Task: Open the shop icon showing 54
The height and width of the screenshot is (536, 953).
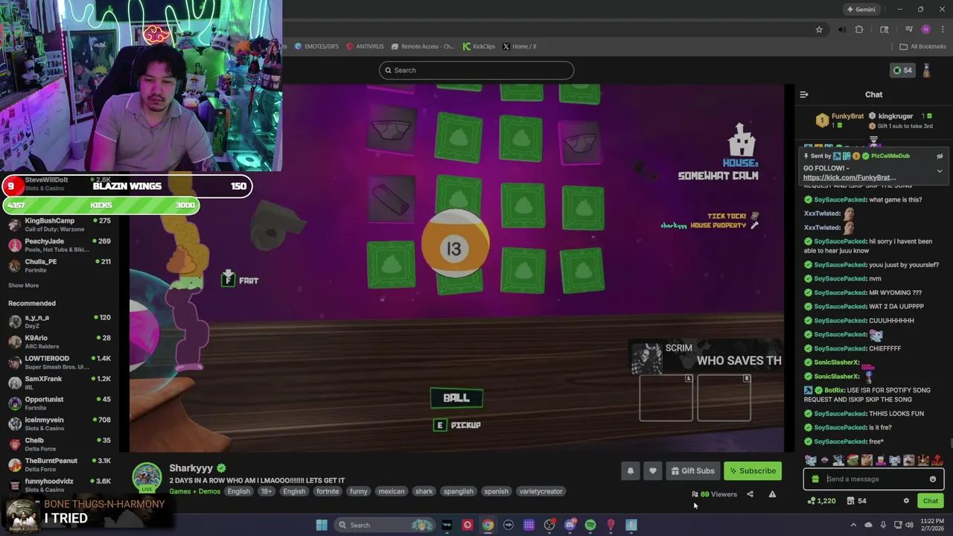Action: pyautogui.click(x=856, y=501)
